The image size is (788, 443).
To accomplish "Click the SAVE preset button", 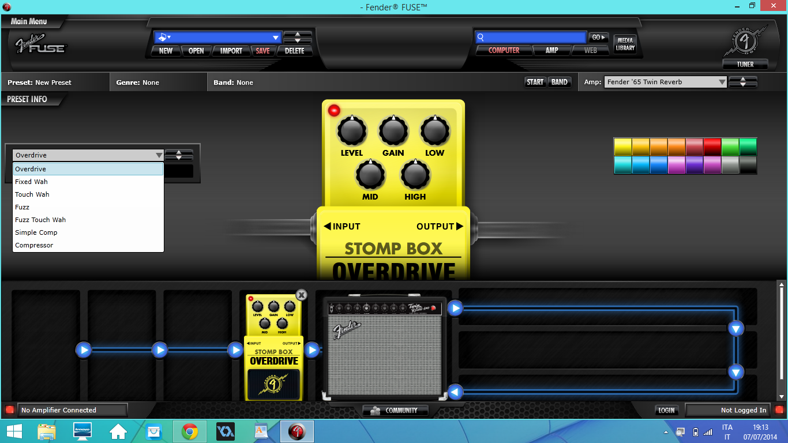I will coord(262,51).
